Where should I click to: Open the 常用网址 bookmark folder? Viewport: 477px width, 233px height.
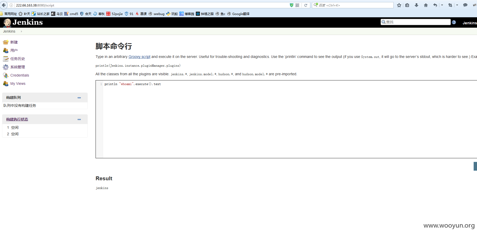coord(9,14)
